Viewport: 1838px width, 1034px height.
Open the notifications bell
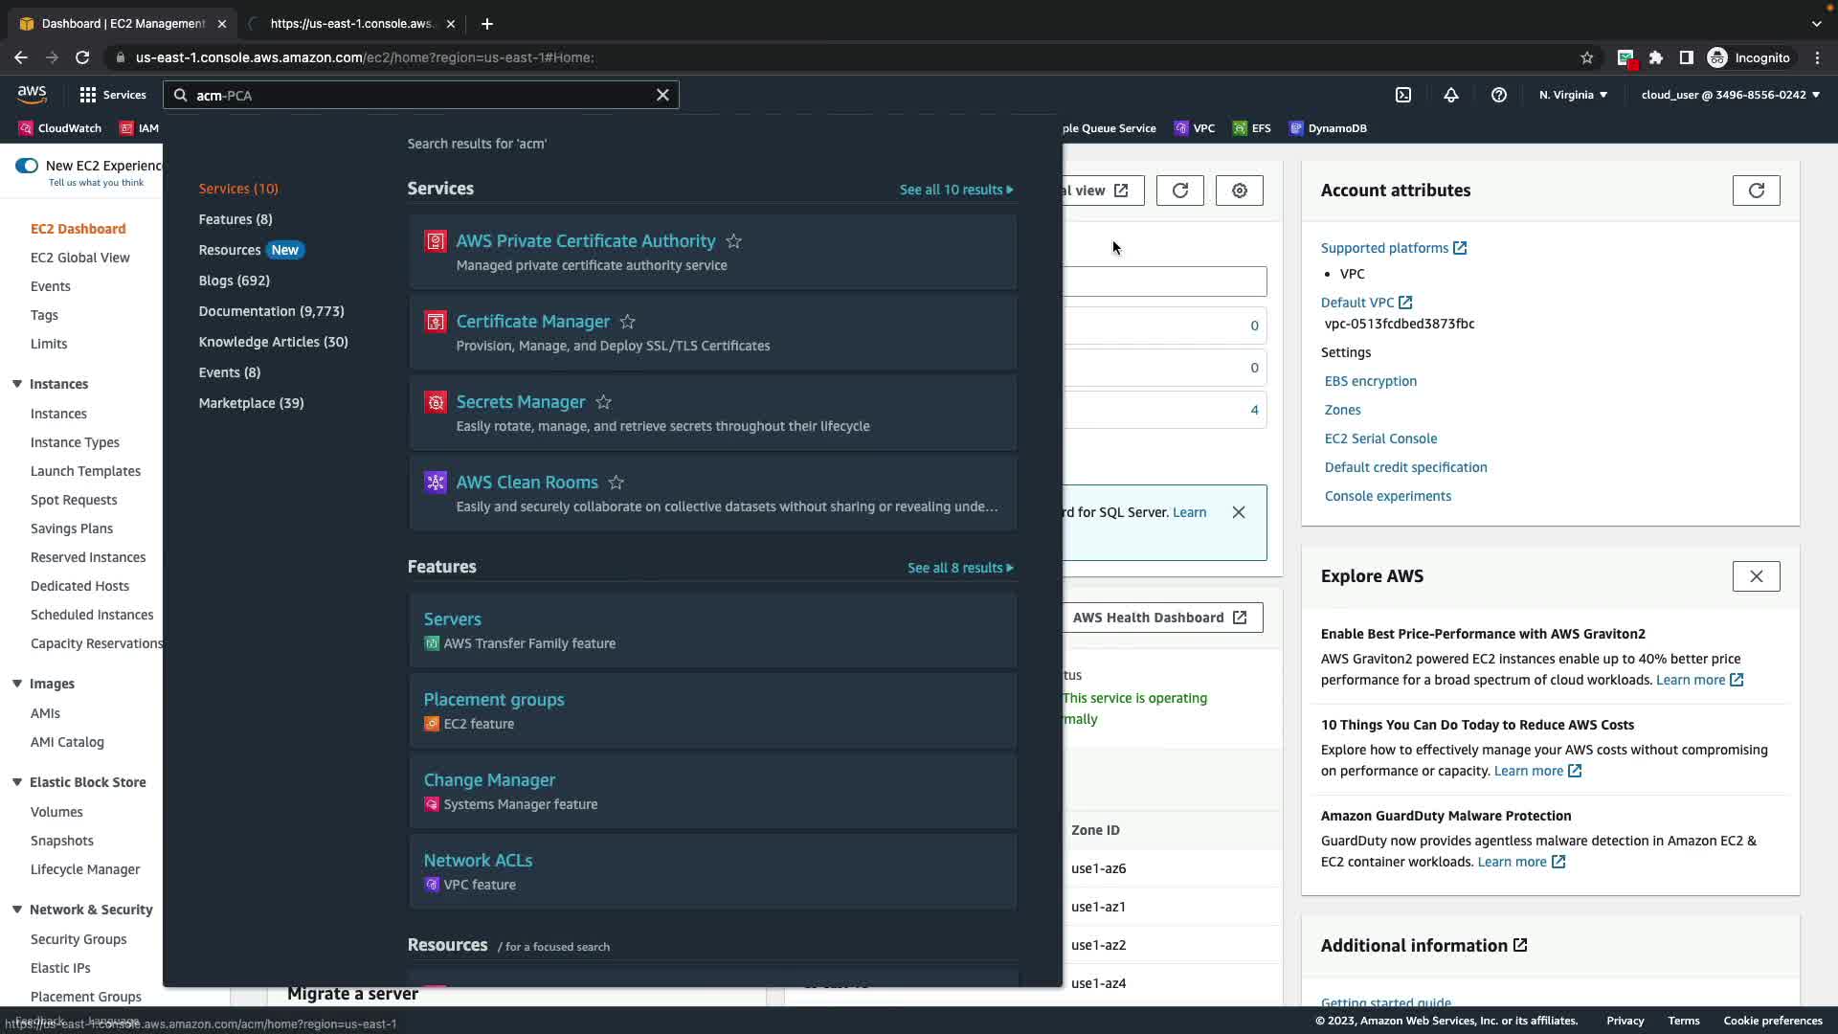pyautogui.click(x=1451, y=95)
